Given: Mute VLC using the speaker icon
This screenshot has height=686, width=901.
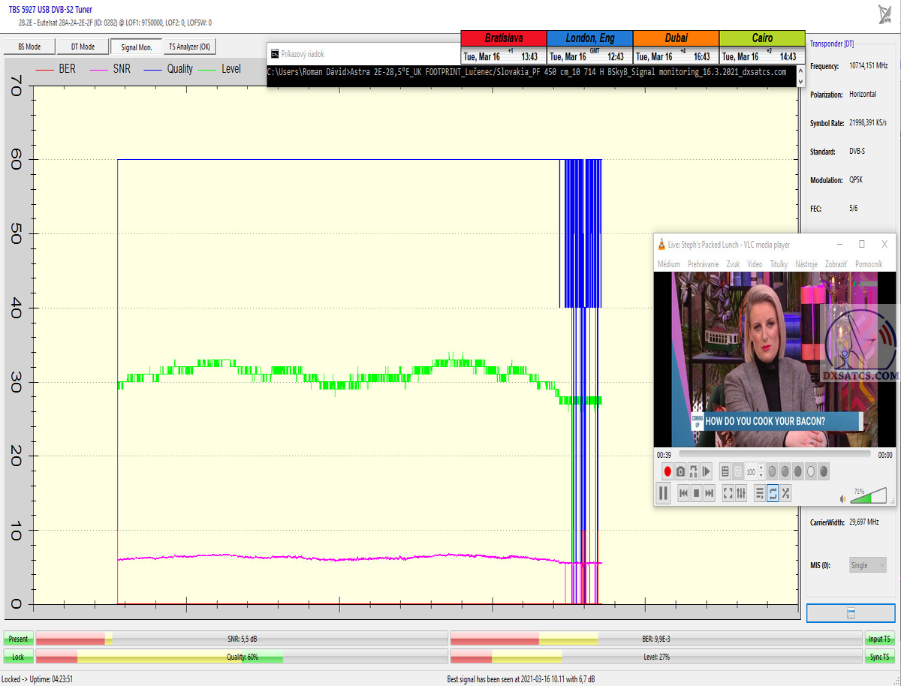Looking at the screenshot, I should tap(842, 498).
